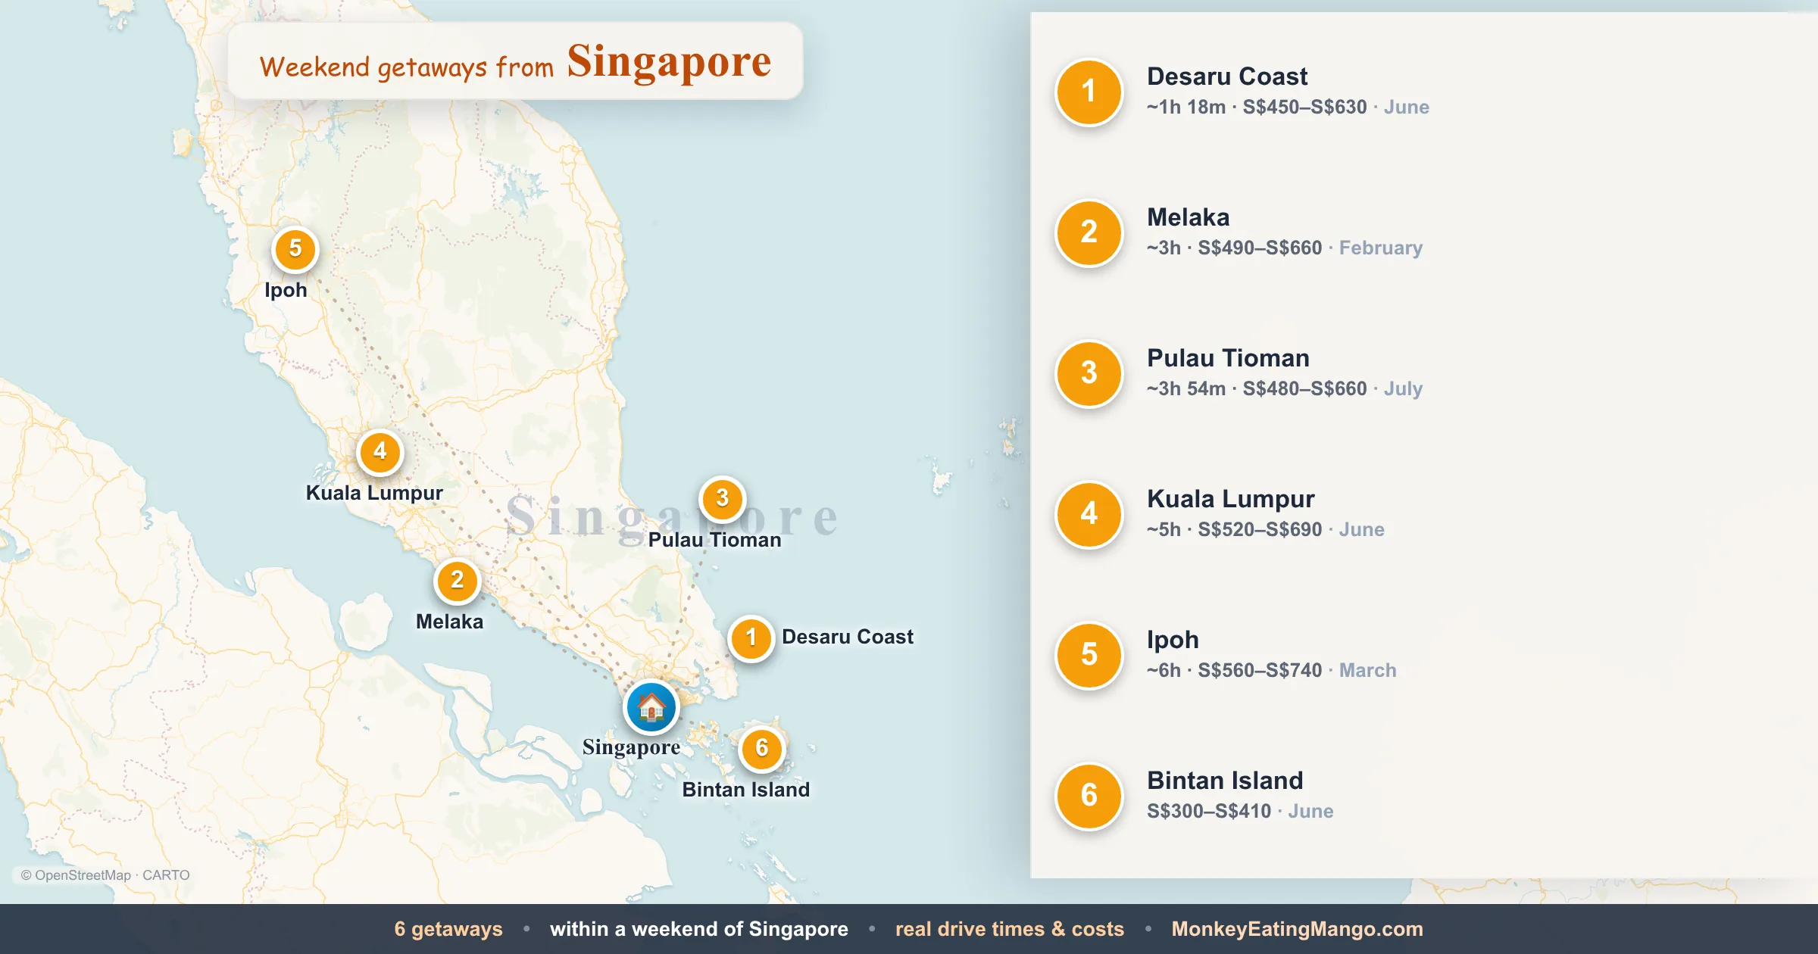Open the Bintan Island list title
The height and width of the screenshot is (954, 1818).
coord(1225,781)
